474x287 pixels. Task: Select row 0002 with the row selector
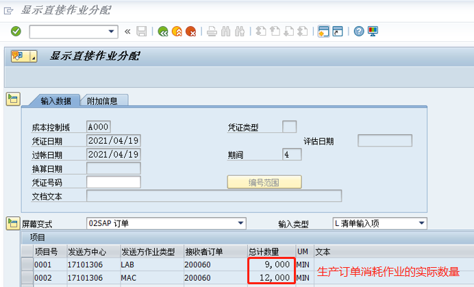[x=27, y=277]
